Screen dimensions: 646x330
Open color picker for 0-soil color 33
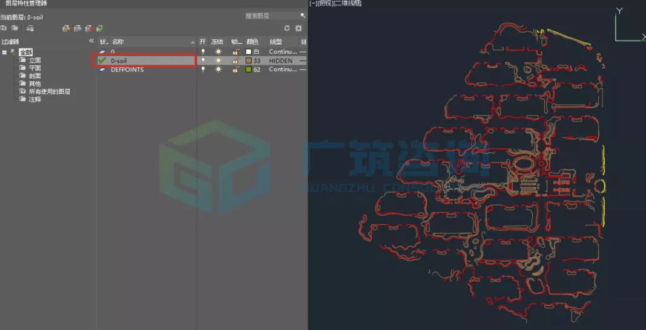tap(248, 60)
